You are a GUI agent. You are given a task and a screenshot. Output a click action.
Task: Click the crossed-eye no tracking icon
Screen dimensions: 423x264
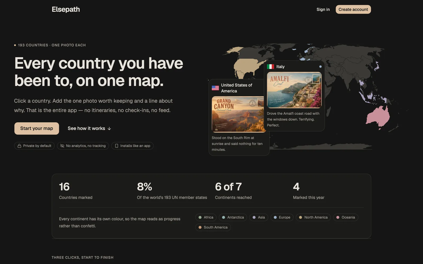(x=62, y=146)
